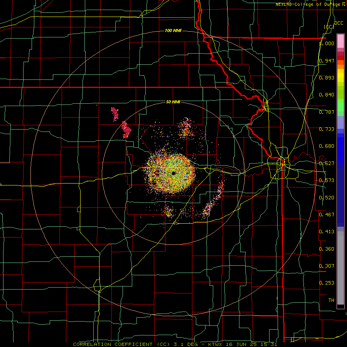Click the 0.680 legend value

coord(327,146)
